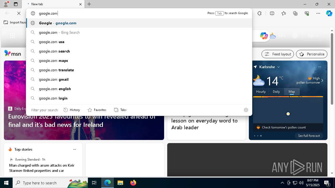Filter search by Favorites
Image resolution: width=335 pixels, height=188 pixels.
[x=97, y=110]
